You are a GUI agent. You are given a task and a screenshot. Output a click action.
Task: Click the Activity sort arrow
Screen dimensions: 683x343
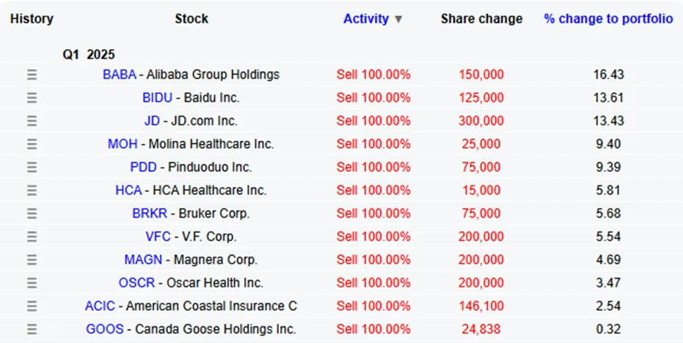pyautogui.click(x=398, y=20)
